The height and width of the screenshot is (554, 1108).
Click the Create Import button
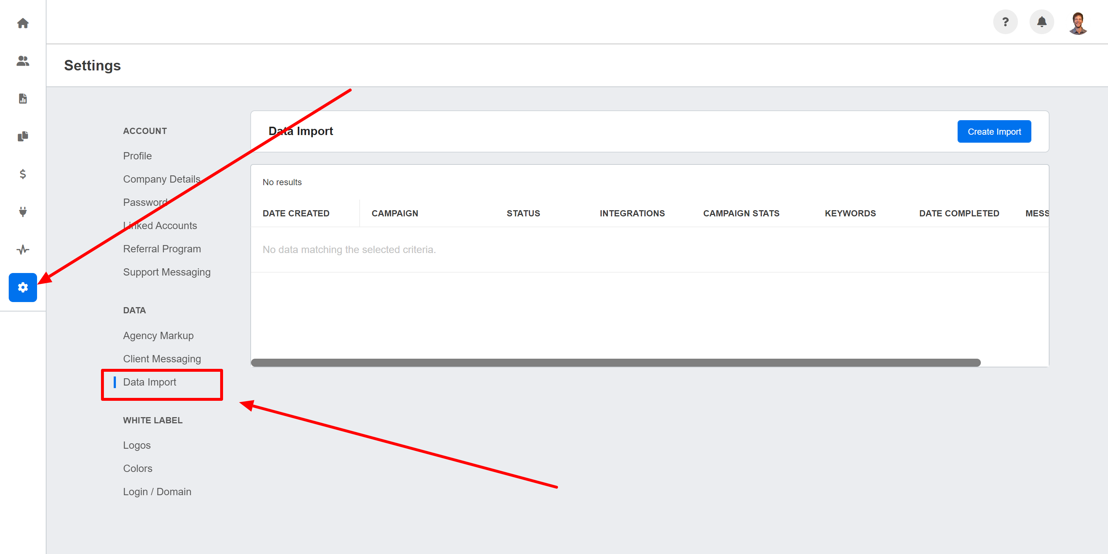coord(995,131)
